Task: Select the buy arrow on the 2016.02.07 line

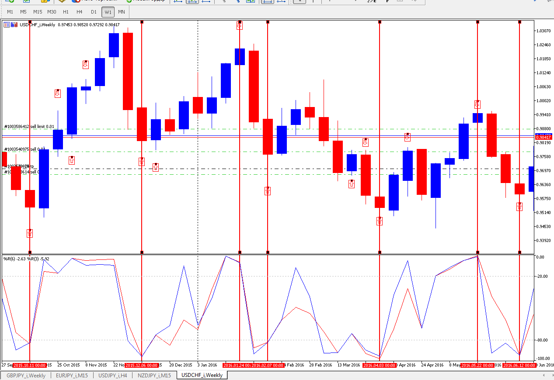Action: (268, 190)
